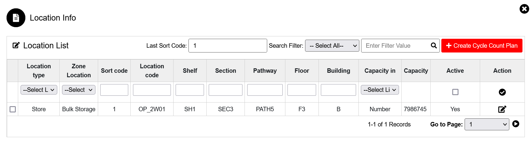Click the edit icon beside Location List
This screenshot has width=532, height=167.
[x=16, y=45]
